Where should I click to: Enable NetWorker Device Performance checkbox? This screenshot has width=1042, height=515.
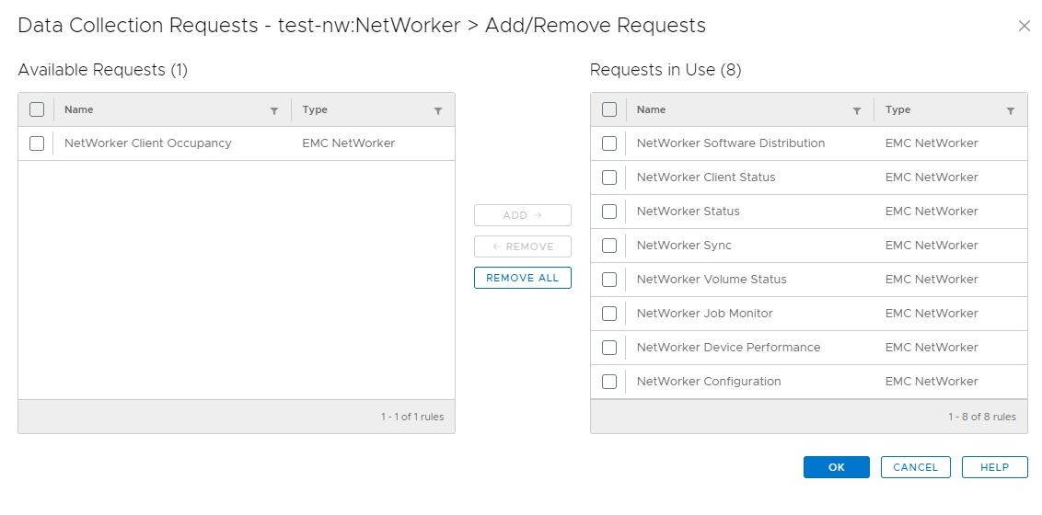click(x=609, y=348)
